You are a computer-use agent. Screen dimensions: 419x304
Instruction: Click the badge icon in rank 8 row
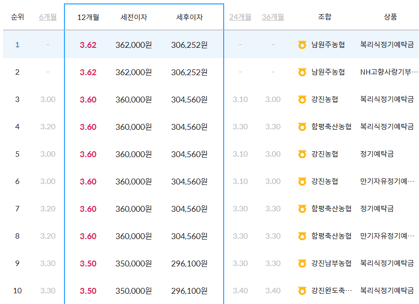(x=302, y=236)
